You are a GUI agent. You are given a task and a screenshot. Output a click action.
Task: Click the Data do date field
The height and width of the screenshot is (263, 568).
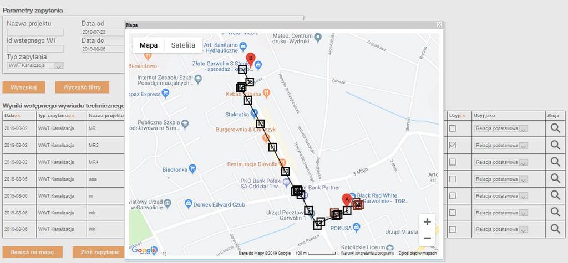click(103, 49)
